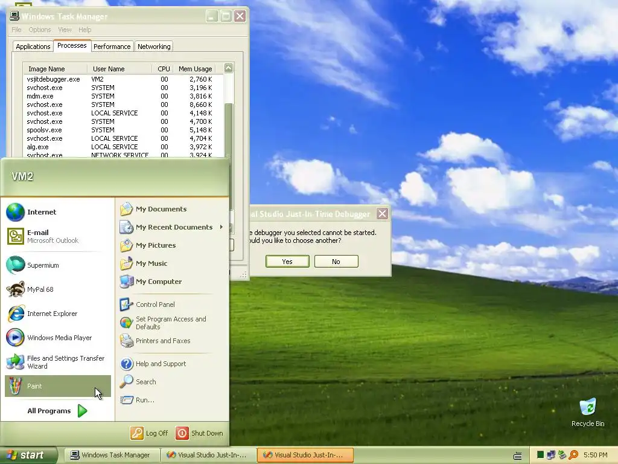The image size is (618, 464).
Task: Click magnifier search tray icon
Action: click(574, 455)
